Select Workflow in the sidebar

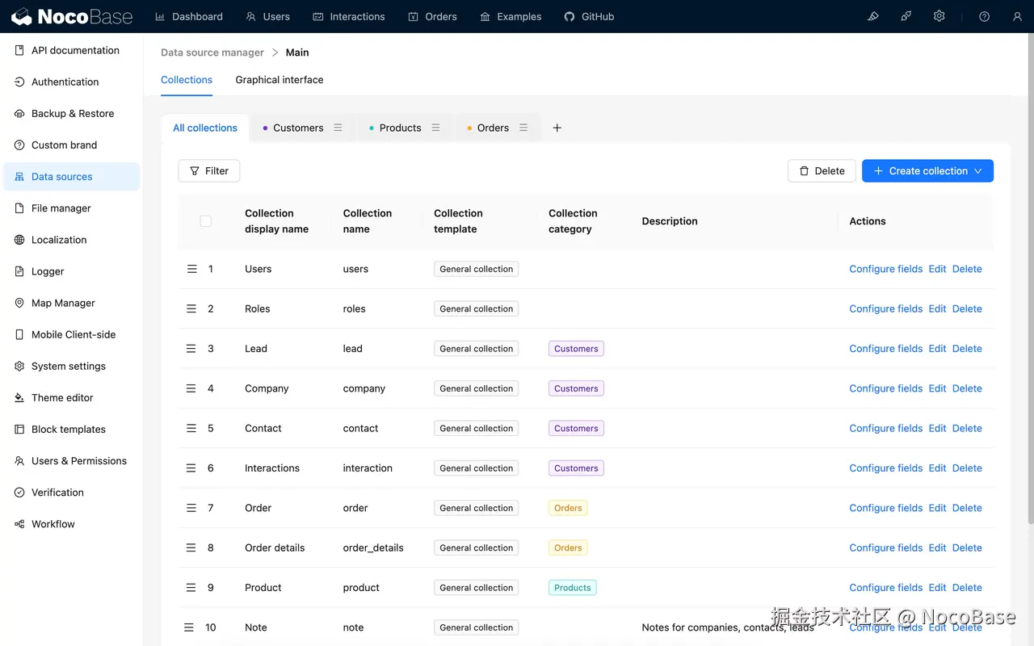click(x=53, y=523)
